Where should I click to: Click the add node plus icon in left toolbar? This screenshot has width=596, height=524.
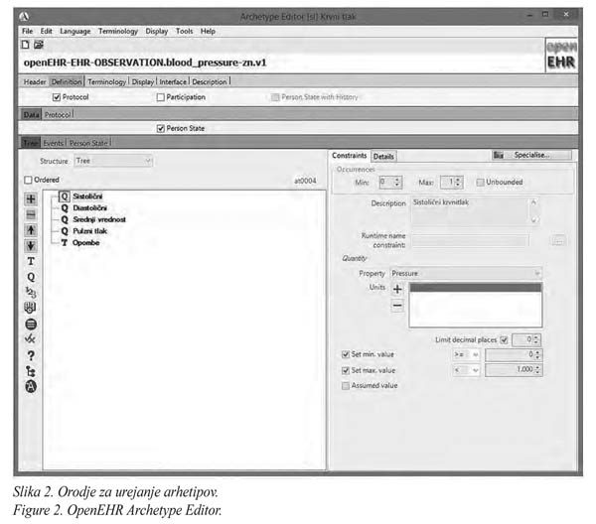(x=31, y=199)
